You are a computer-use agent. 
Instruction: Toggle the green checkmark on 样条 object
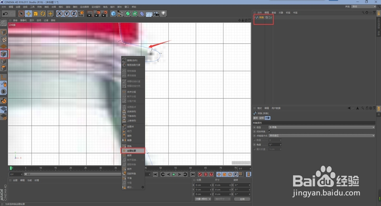pos(271,18)
